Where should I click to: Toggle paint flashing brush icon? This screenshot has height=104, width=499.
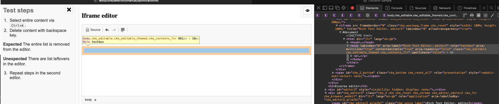point(492,15)
